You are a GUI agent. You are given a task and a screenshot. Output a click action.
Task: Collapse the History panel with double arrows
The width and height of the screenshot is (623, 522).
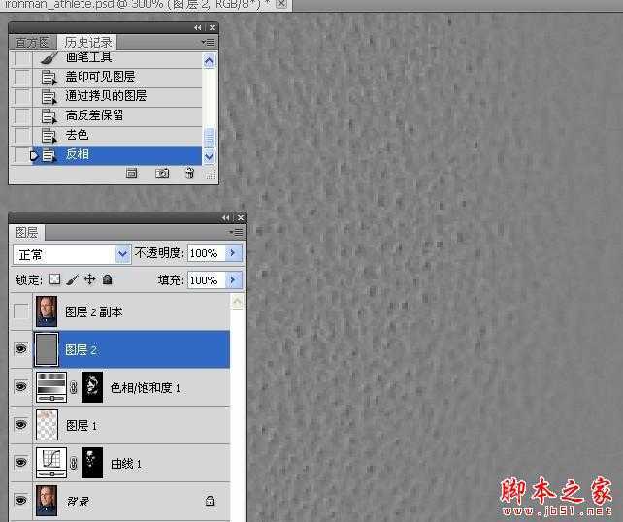coord(197,27)
